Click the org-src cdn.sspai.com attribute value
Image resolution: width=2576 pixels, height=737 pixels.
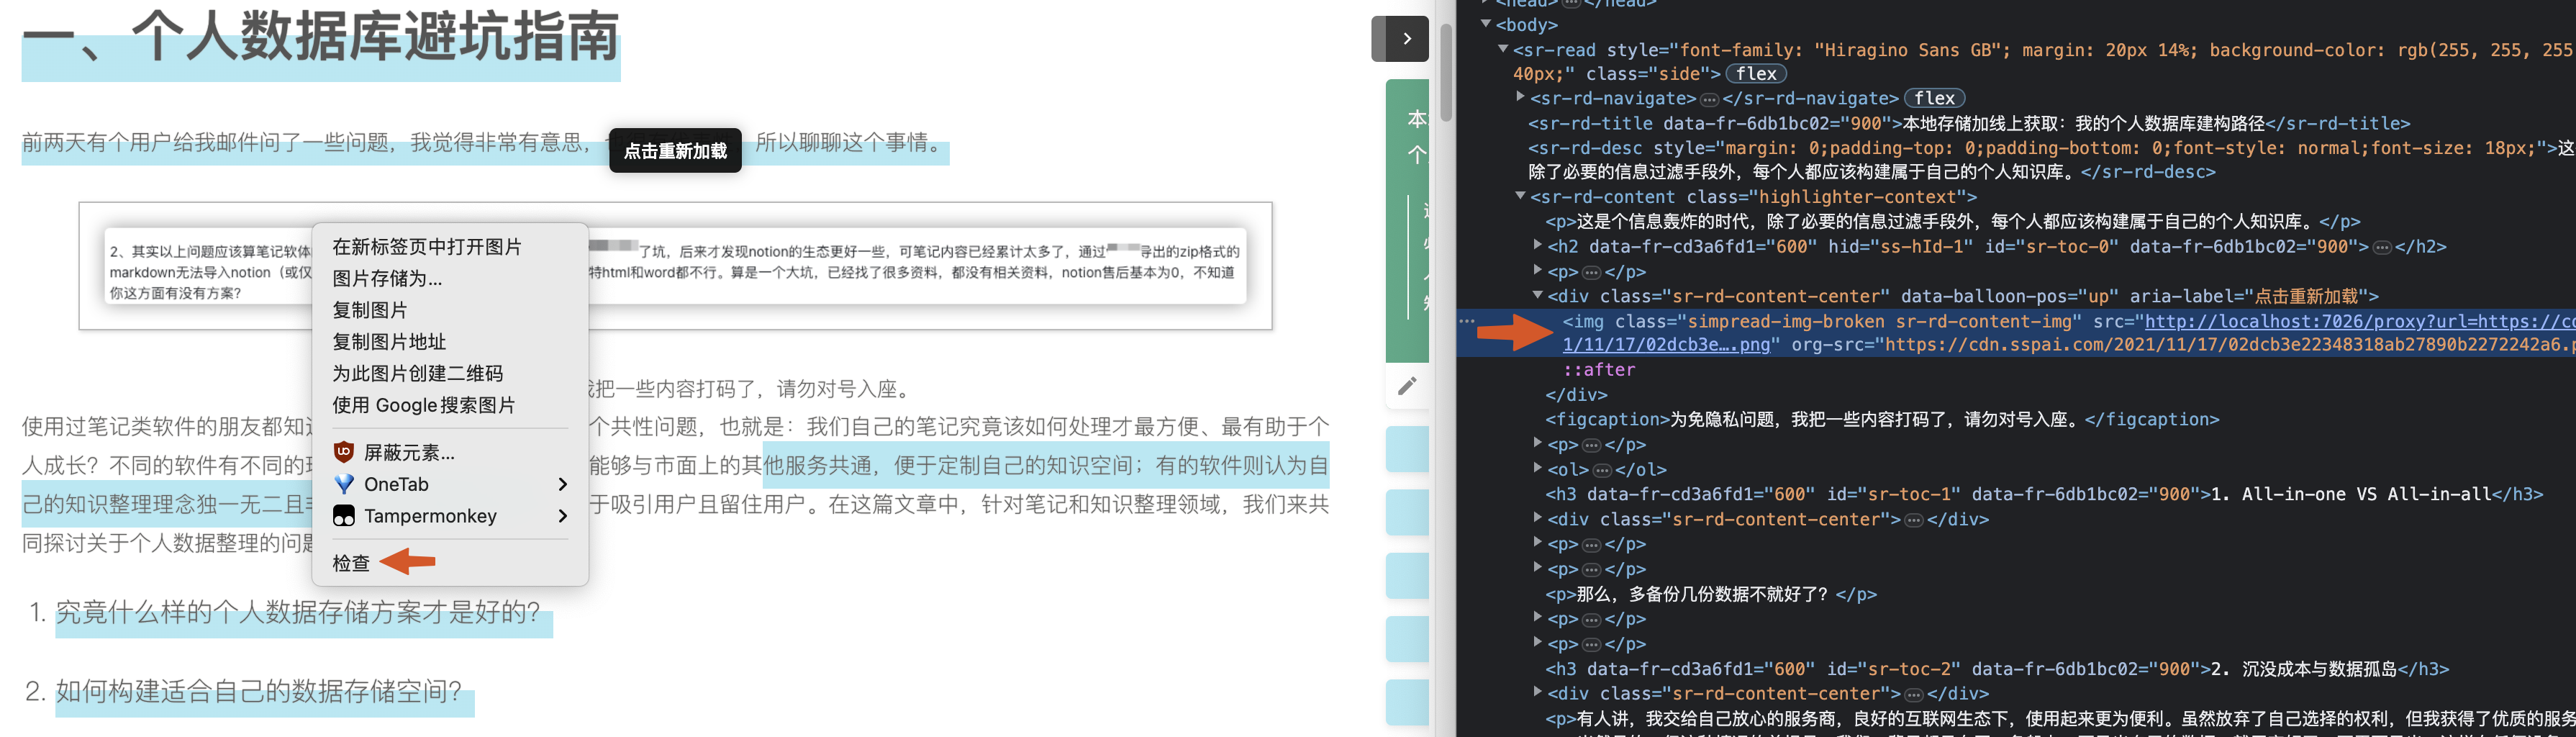[x=2230, y=345]
